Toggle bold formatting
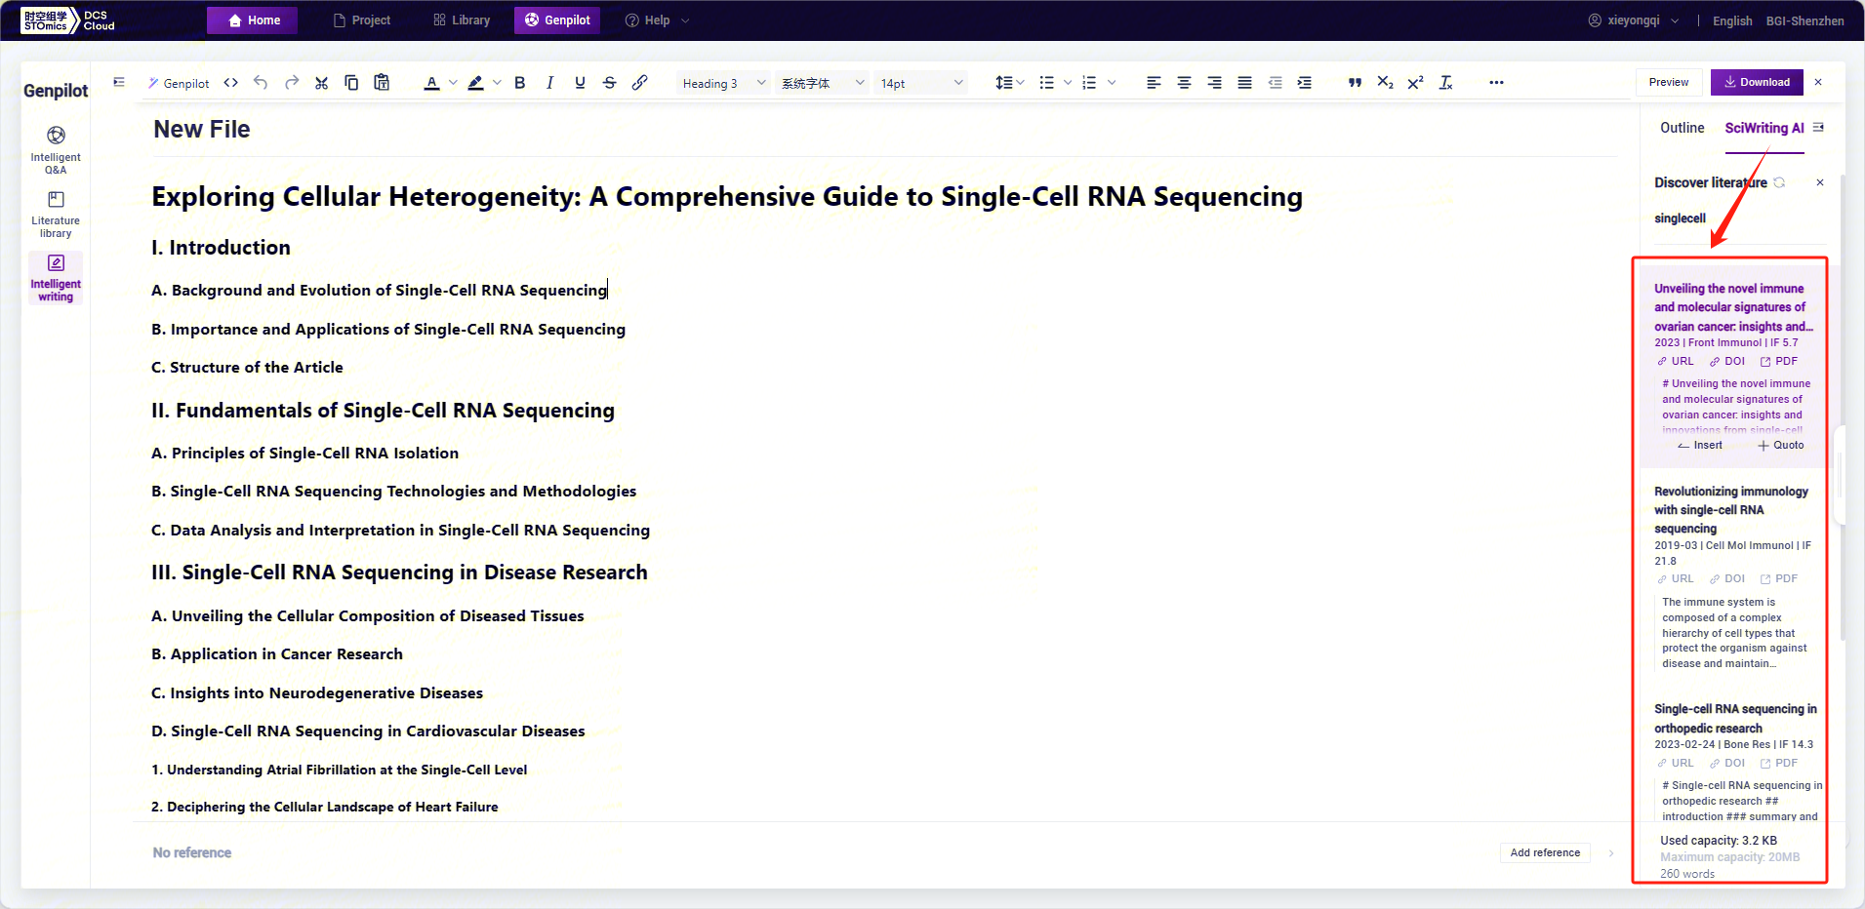 pyautogui.click(x=520, y=83)
